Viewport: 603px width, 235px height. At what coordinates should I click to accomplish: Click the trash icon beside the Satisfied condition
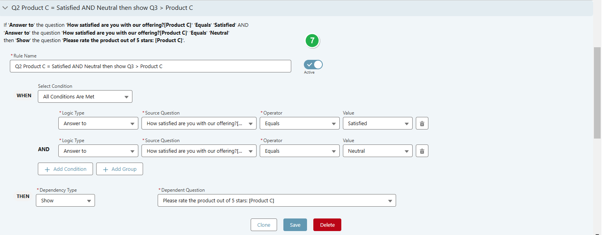422,123
